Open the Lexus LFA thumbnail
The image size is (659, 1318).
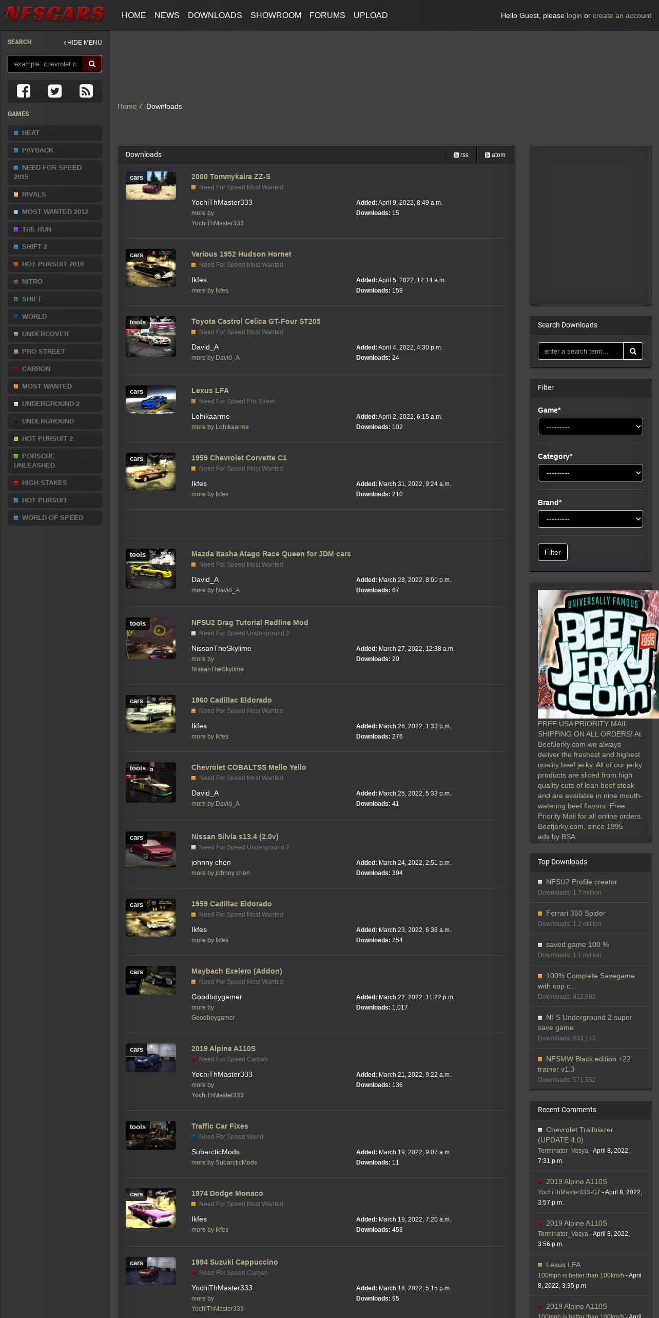point(151,400)
